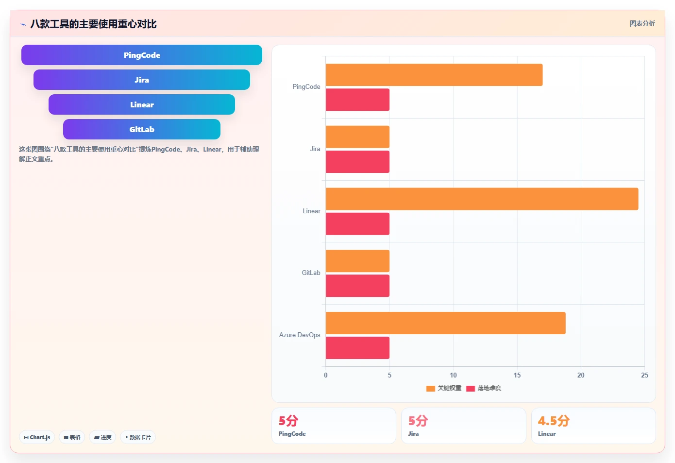Screen dimensions: 675x463
Task: Click Linear's red bar in chart
Action: (357, 224)
